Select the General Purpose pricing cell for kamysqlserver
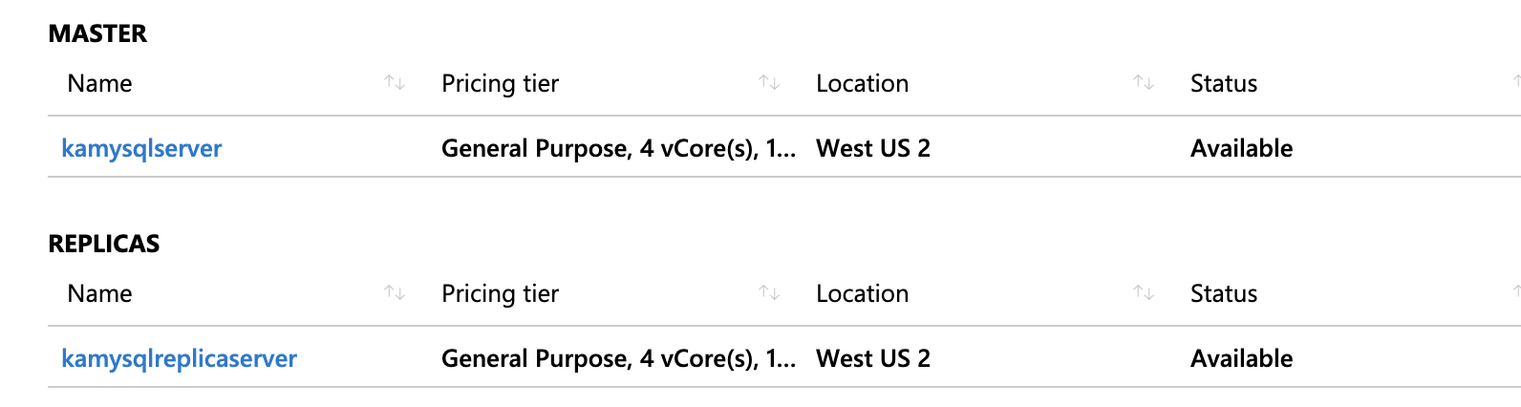Image resolution: width=1521 pixels, height=407 pixels. [x=618, y=149]
